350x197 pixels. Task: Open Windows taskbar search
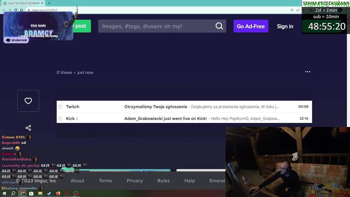click(x=13, y=193)
